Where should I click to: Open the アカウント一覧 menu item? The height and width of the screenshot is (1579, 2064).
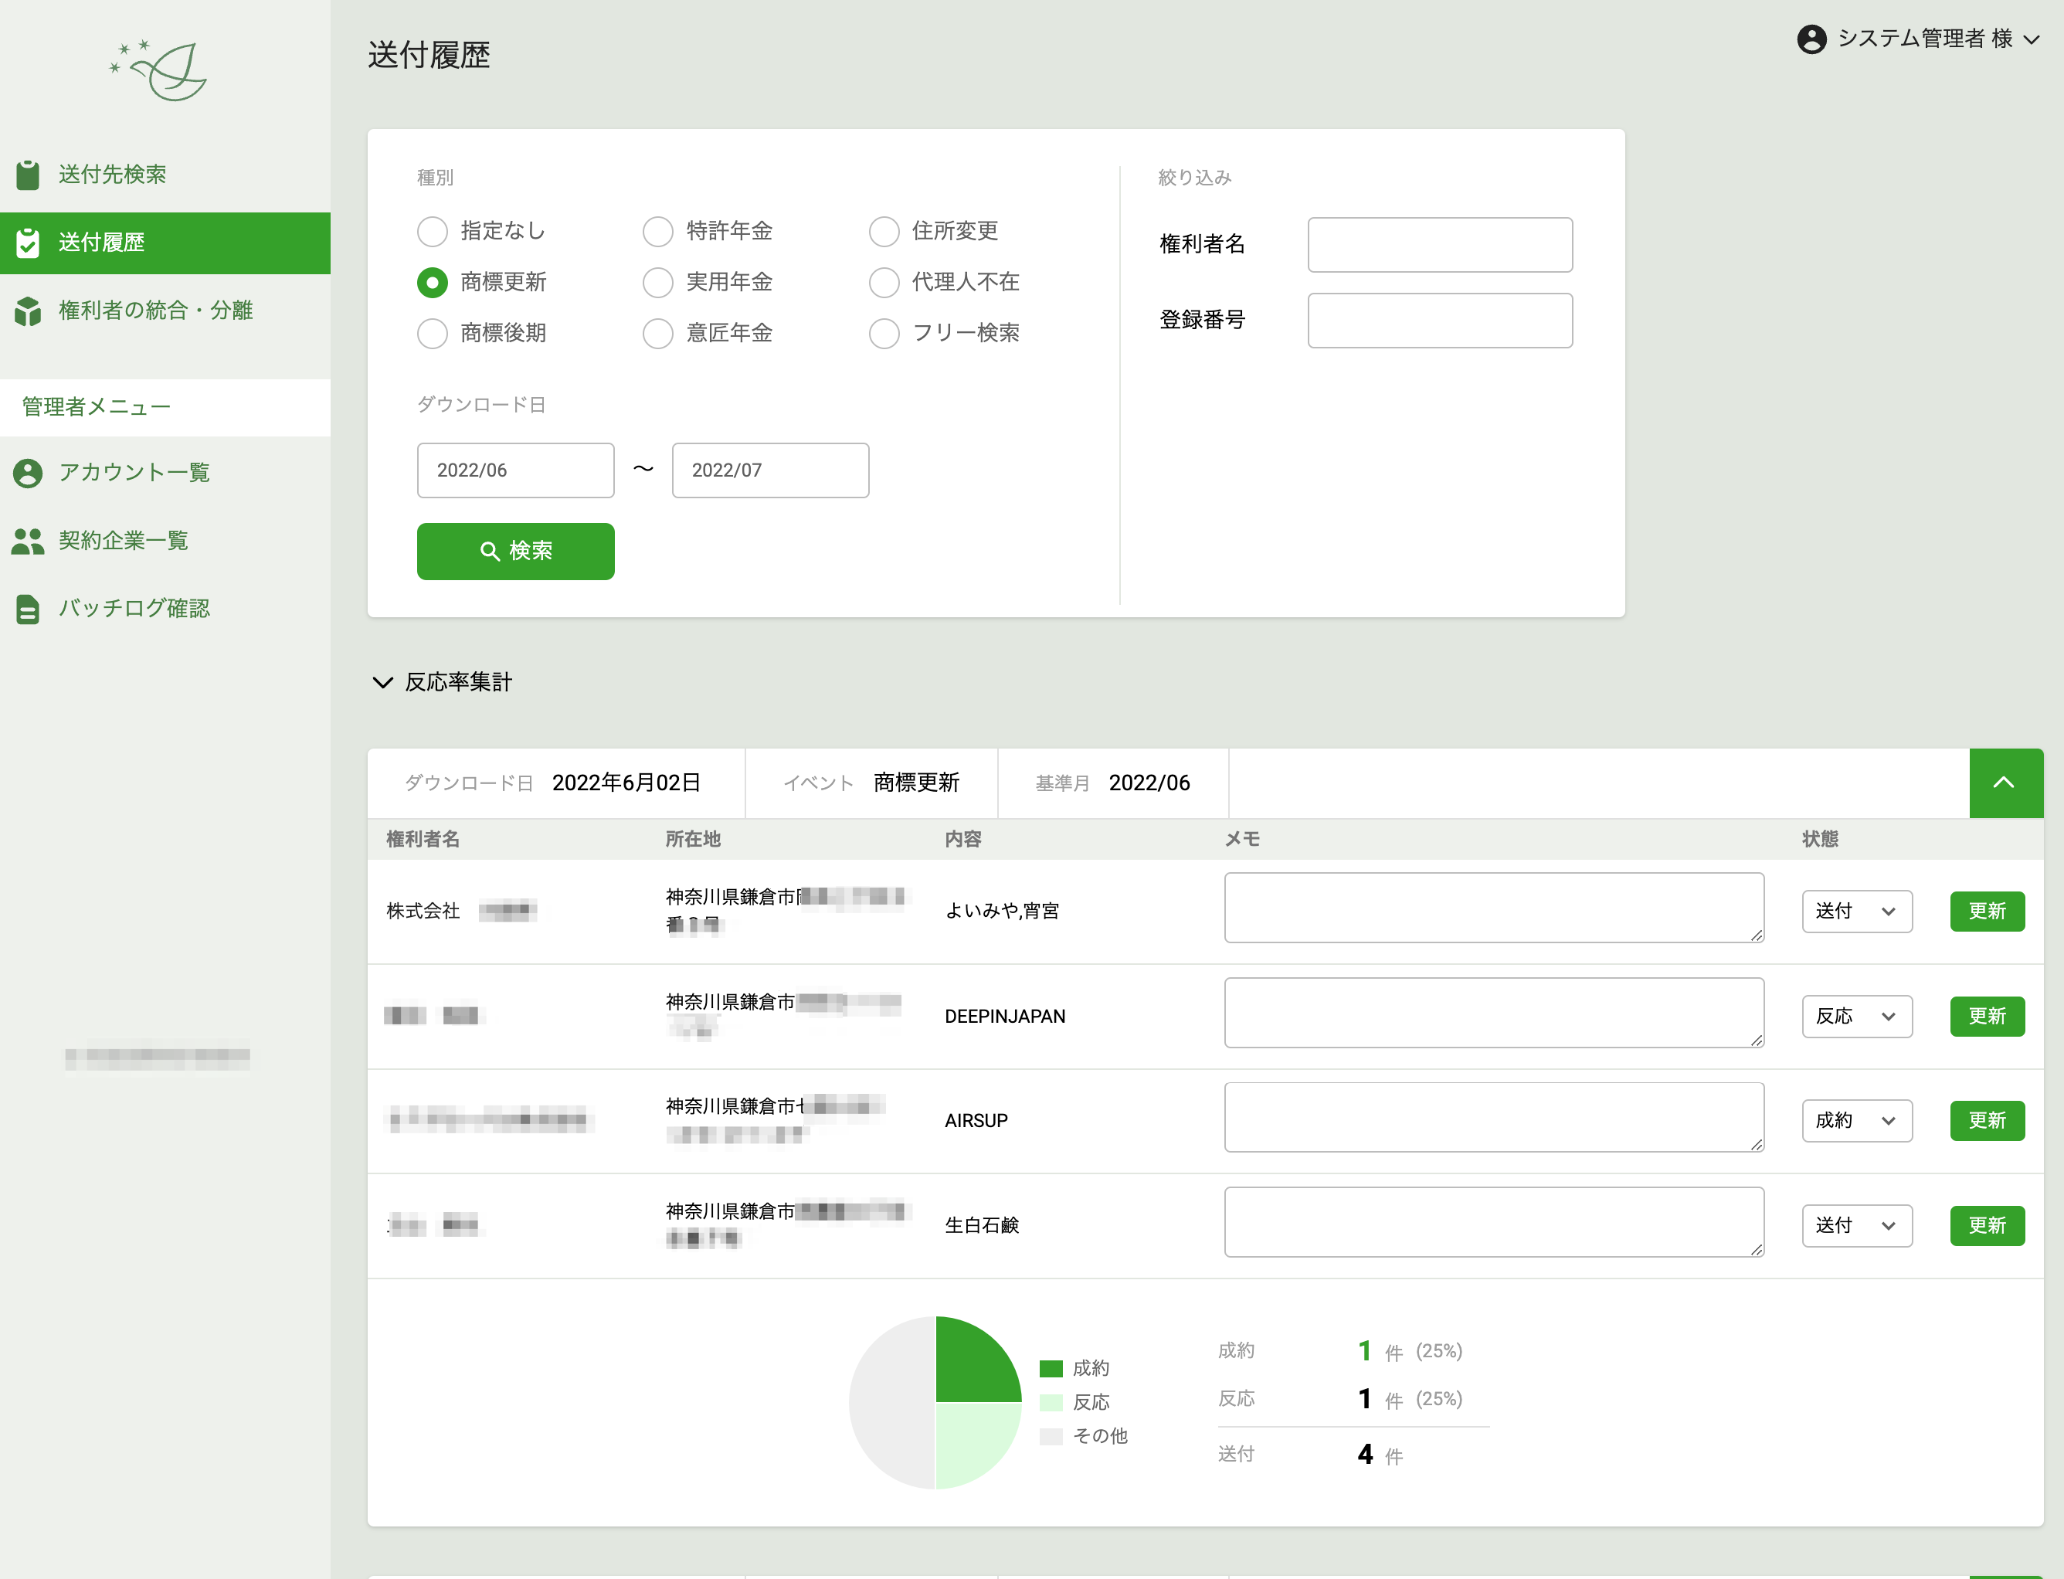[x=134, y=473]
